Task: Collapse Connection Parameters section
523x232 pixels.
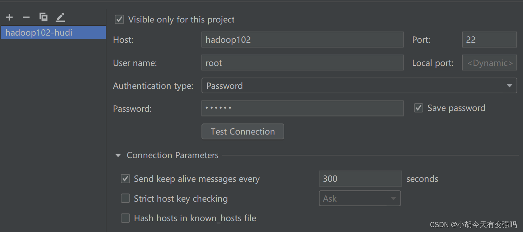Action: click(x=118, y=155)
